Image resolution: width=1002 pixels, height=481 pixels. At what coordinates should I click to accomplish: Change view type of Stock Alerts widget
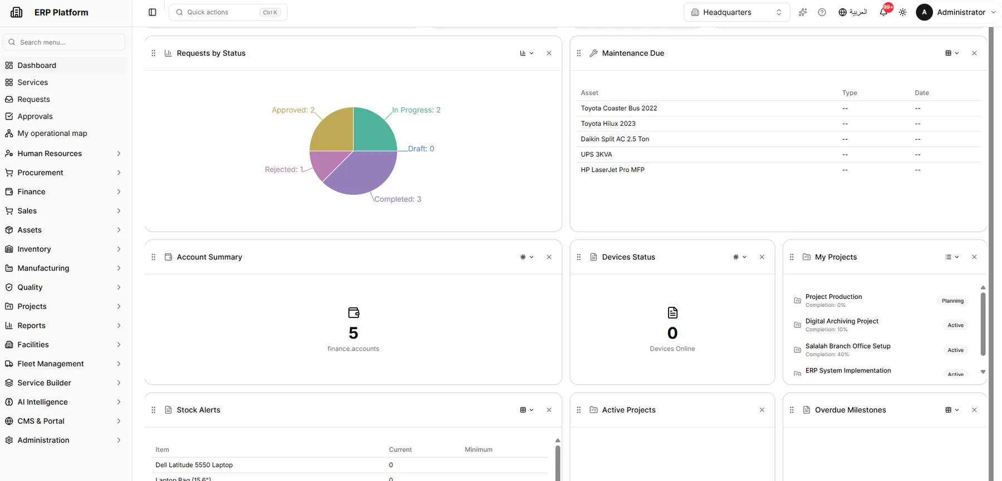pos(527,410)
